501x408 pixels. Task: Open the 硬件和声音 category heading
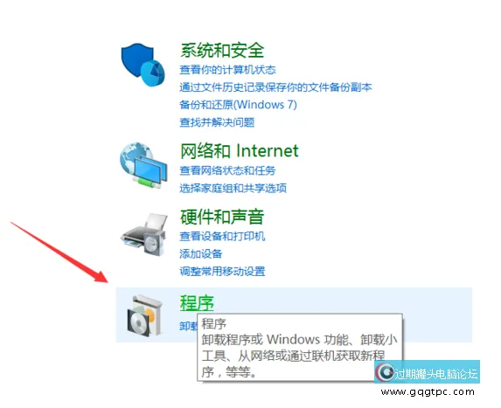[222, 217]
